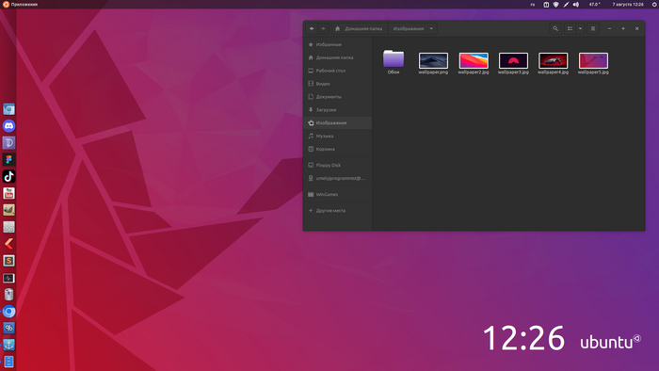Toggle the grid view icon
The height and width of the screenshot is (371, 659).
[x=570, y=28]
